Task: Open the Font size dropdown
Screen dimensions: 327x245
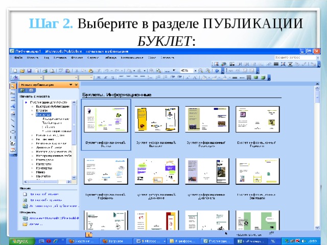Action: pyautogui.click(x=86, y=78)
